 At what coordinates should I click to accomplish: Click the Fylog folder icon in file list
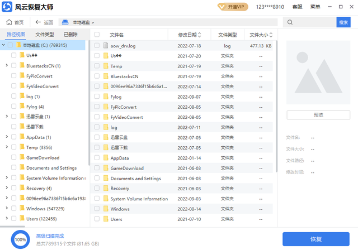click(x=106, y=97)
